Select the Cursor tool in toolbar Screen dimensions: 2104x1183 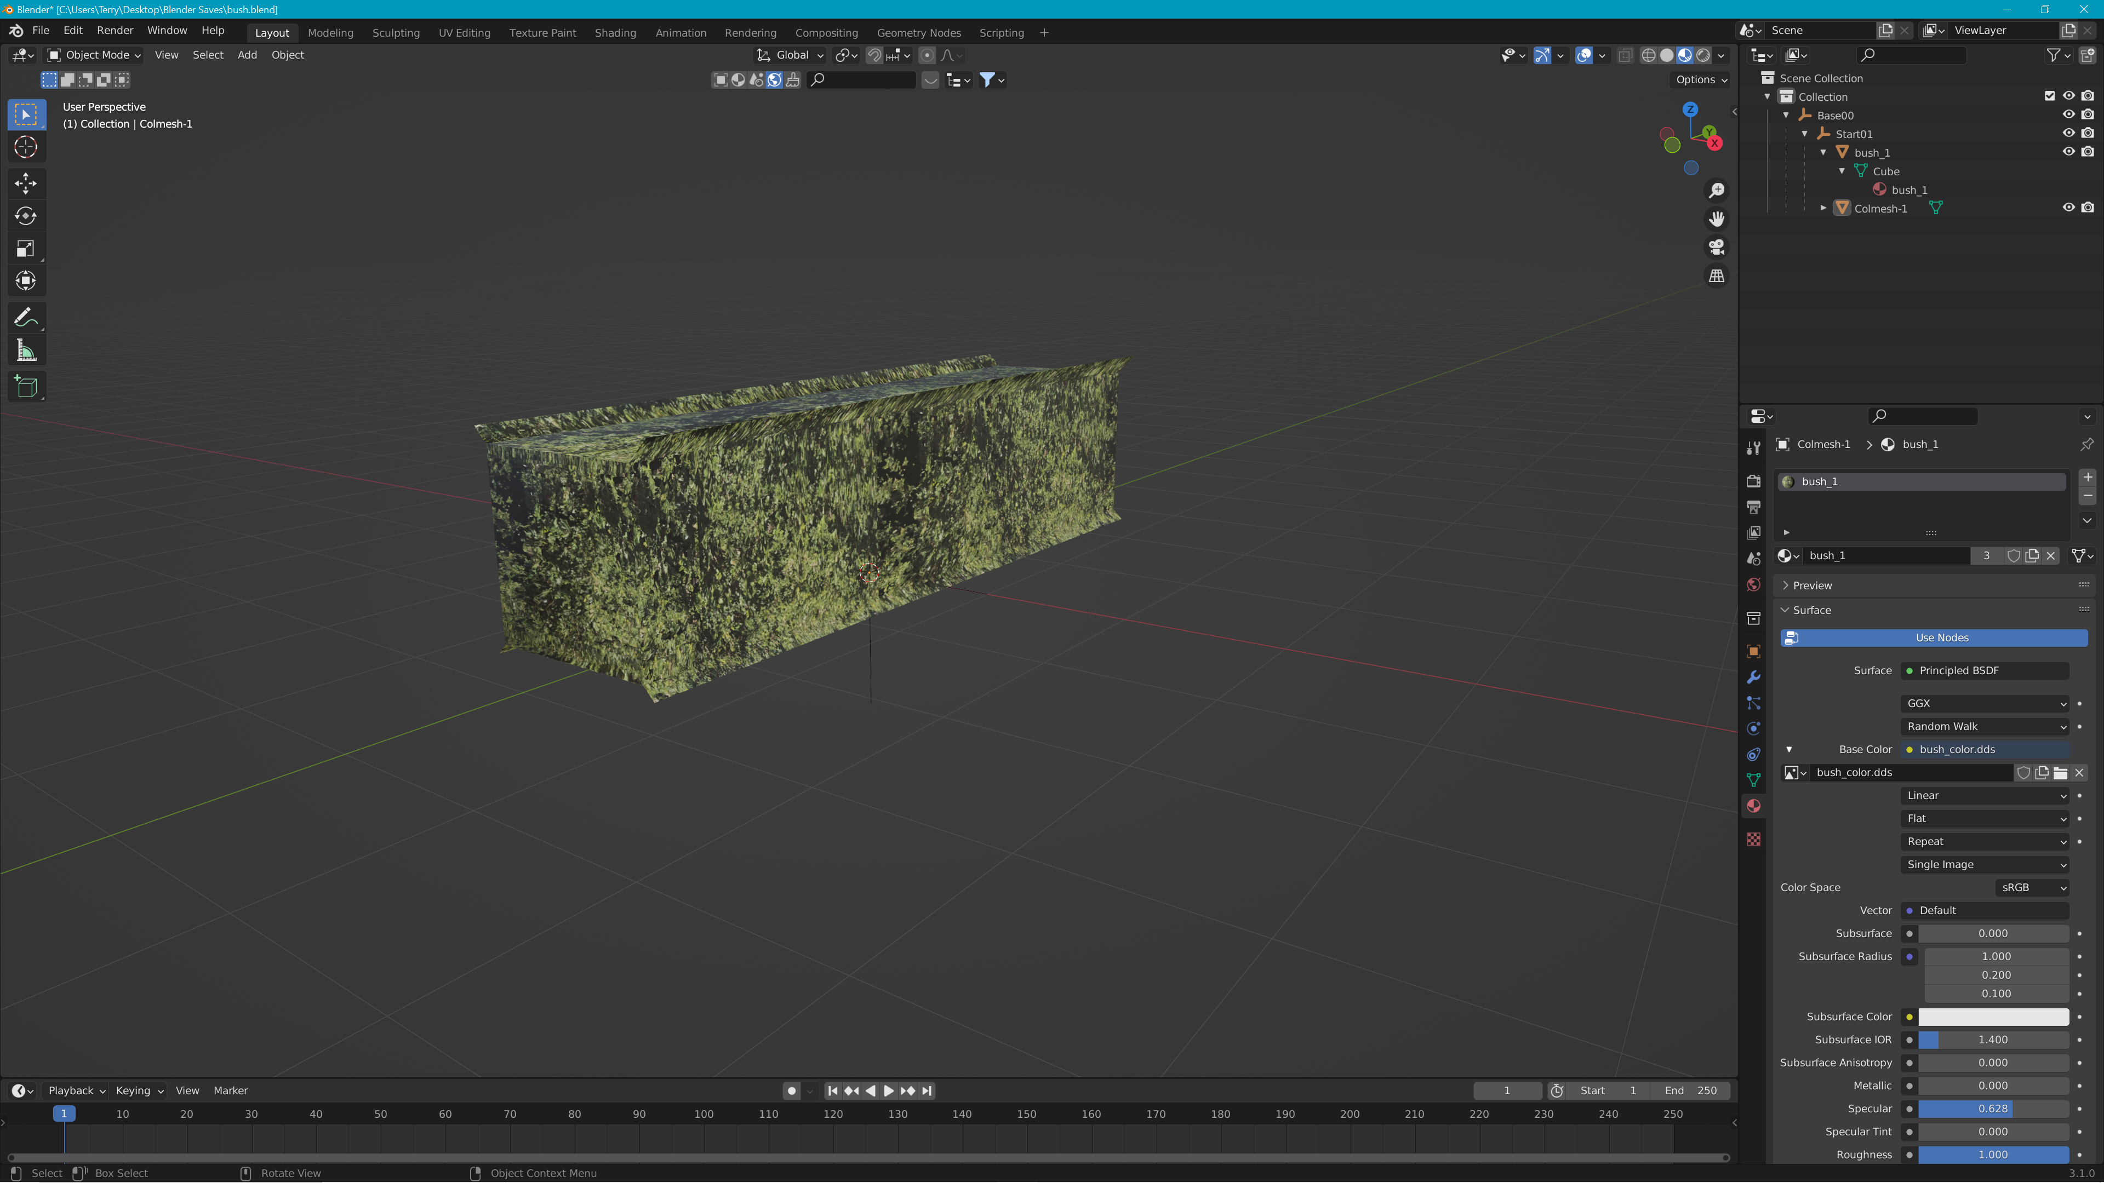[x=25, y=148]
